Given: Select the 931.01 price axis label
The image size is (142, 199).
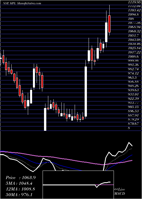Looking at the screenshot, I should [134, 94].
